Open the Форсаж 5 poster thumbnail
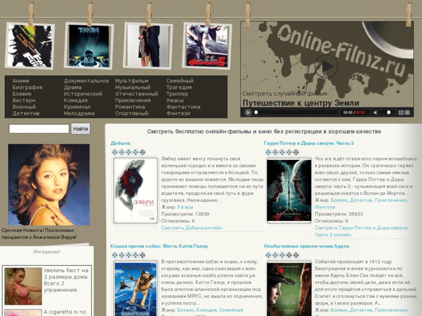 (207, 46)
